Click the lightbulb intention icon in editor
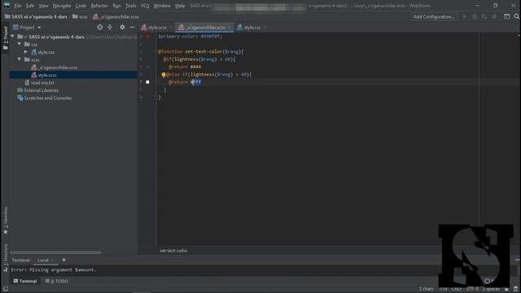521x293 pixels. coord(164,75)
